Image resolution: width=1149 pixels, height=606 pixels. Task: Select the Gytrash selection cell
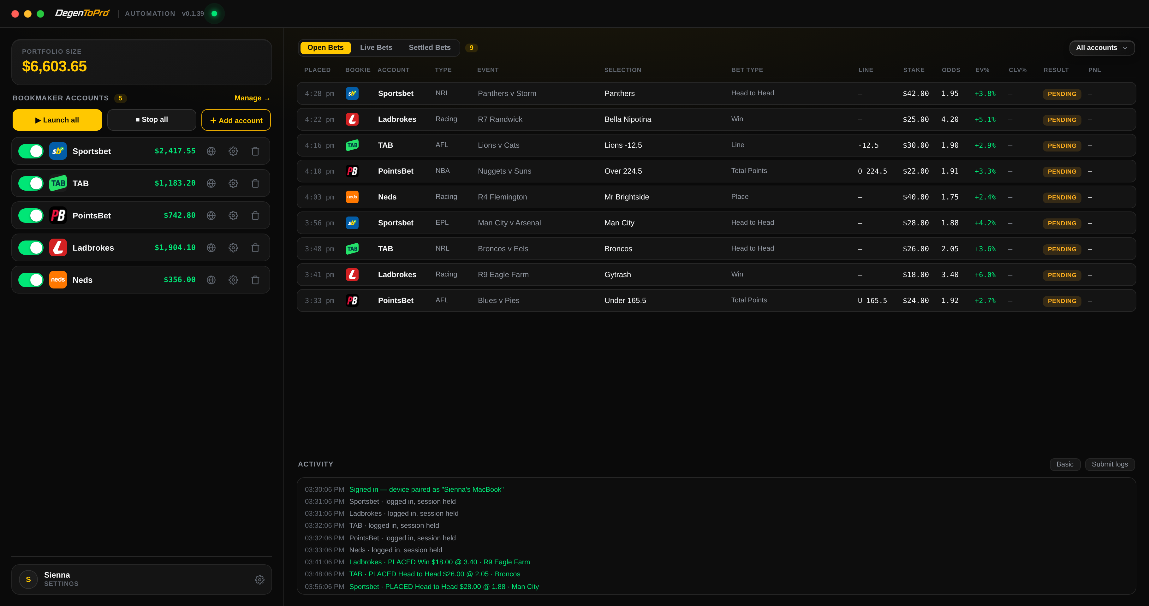(618, 274)
